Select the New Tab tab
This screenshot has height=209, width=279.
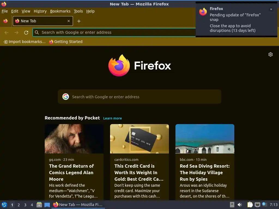(x=43, y=21)
